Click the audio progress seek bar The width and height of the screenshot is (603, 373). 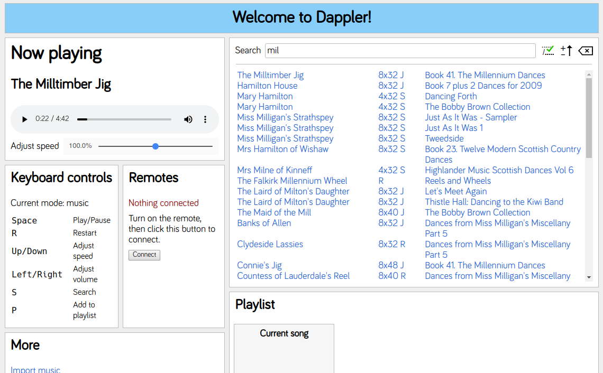[x=124, y=119]
